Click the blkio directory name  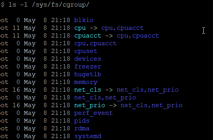[83, 20]
